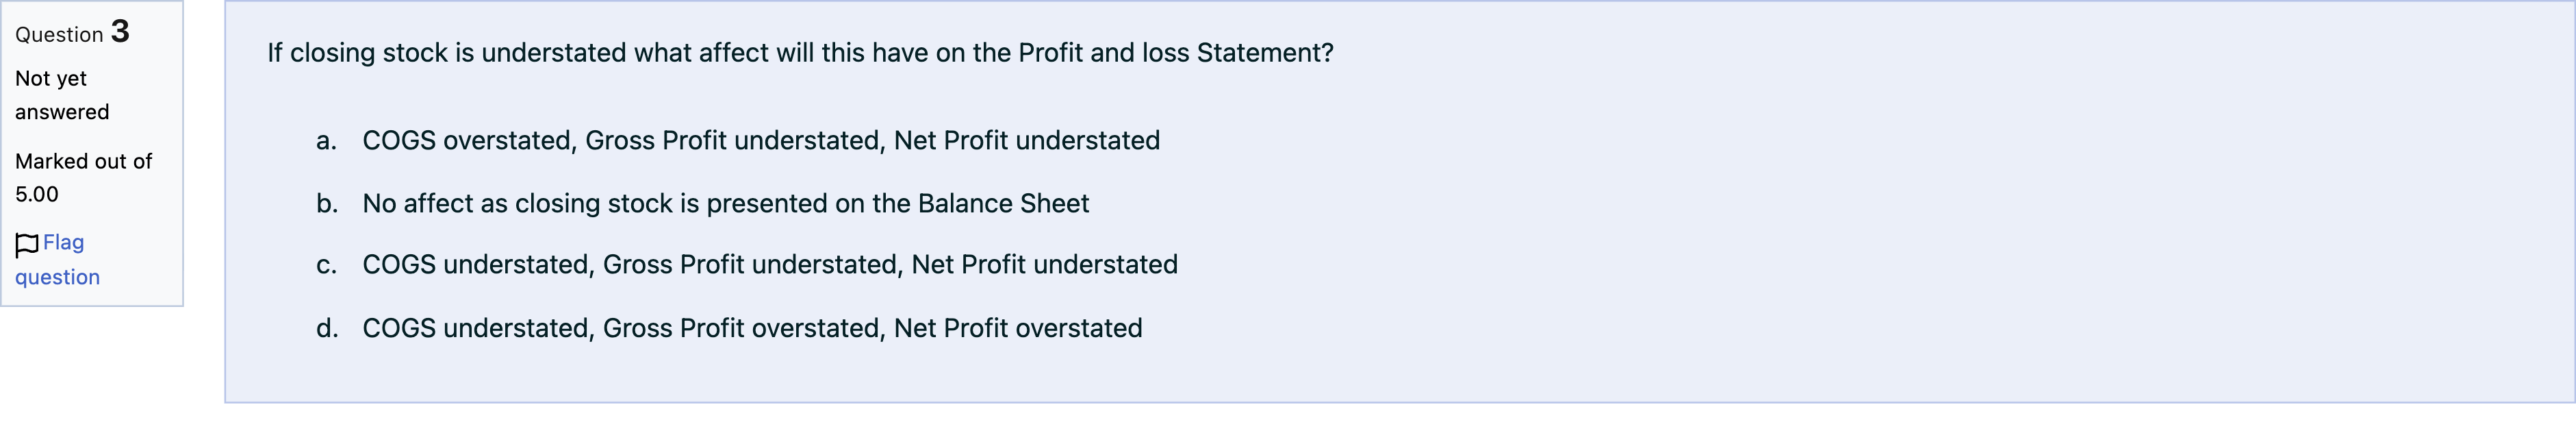Click the flag icon beside Flag question

click(27, 244)
